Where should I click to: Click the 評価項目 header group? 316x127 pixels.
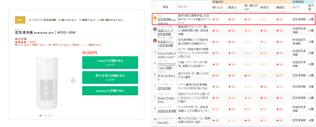click(251, 2)
